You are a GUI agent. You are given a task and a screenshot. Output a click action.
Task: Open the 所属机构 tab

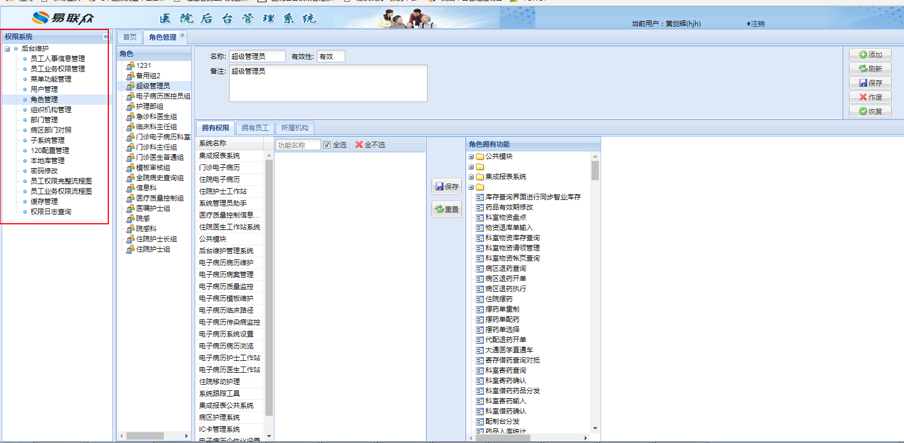click(295, 128)
